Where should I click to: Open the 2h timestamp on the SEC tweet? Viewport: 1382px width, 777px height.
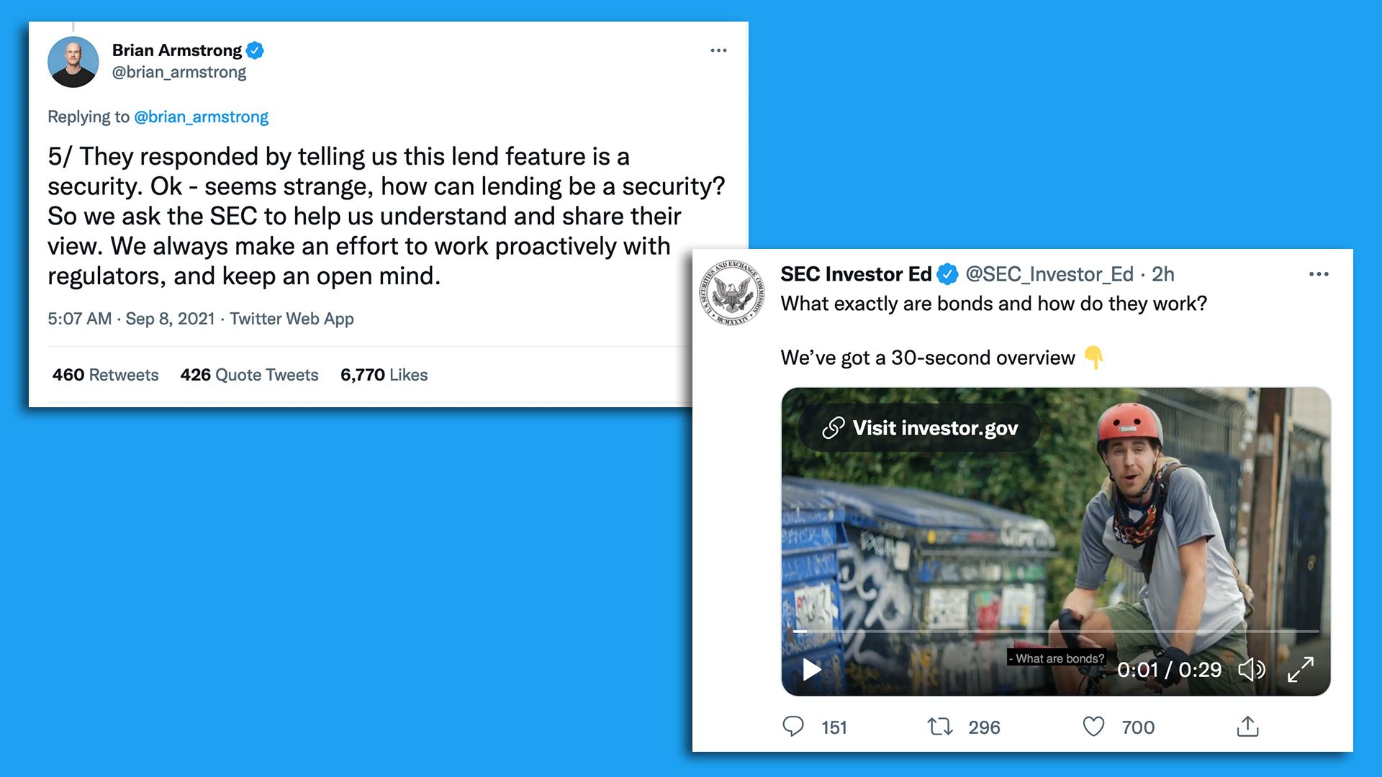point(1162,274)
